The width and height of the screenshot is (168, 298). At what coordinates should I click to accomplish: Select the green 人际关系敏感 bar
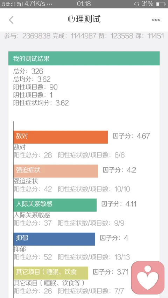tap(55, 205)
